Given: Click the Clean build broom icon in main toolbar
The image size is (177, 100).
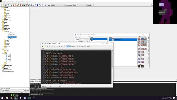Looking at the screenshot, I should point(18,5).
